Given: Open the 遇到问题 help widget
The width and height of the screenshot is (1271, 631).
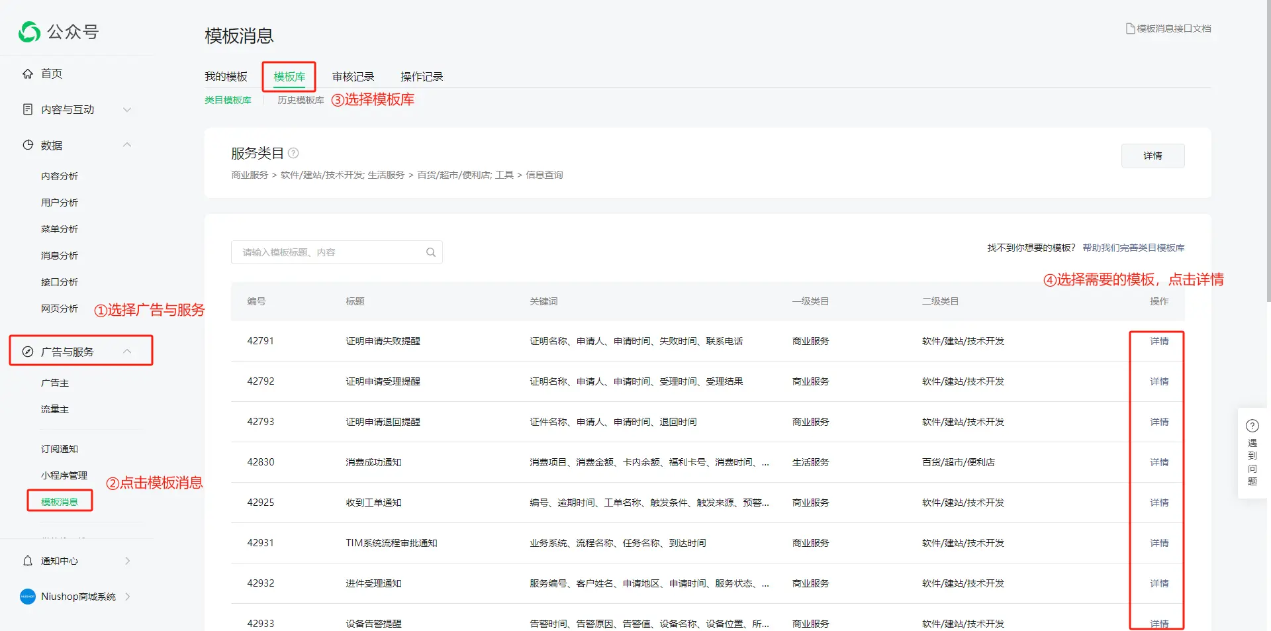Looking at the screenshot, I should [x=1252, y=454].
